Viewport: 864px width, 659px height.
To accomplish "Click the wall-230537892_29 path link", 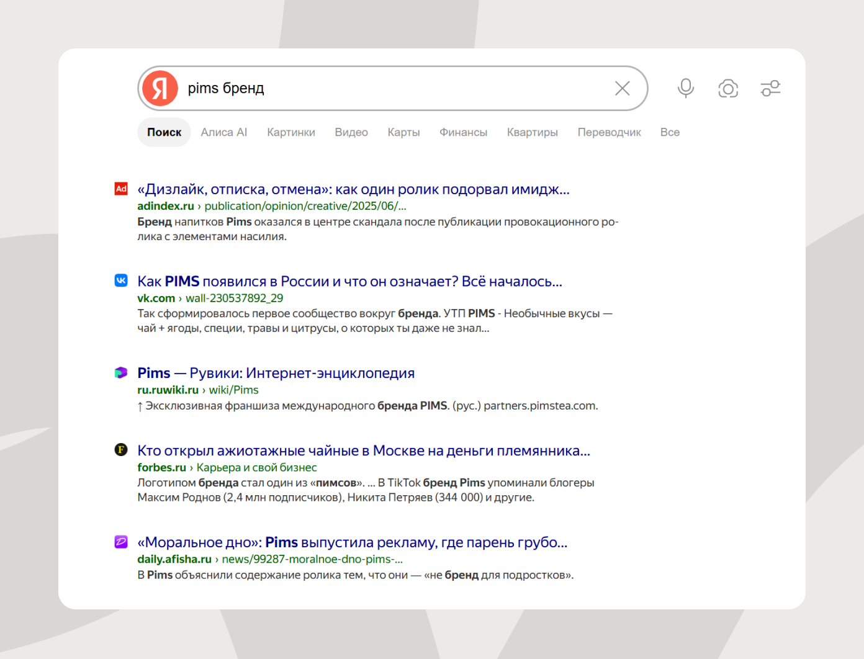I will [234, 298].
